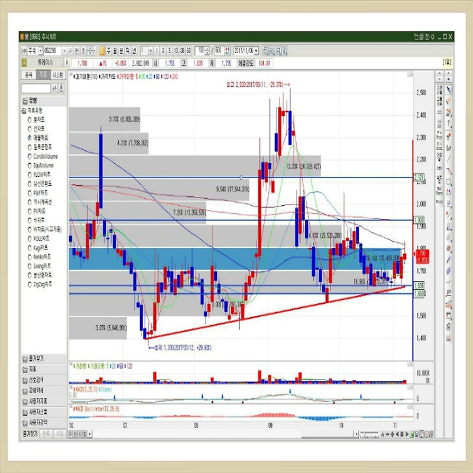Open the 차트 tab in left panel
The width and height of the screenshot is (473, 473).
coord(43,75)
